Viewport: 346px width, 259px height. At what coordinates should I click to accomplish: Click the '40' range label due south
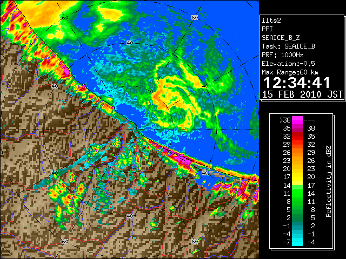click(130, 216)
